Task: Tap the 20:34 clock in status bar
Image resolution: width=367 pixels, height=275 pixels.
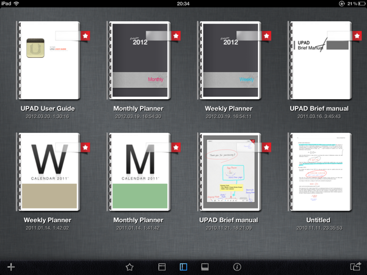Action: [x=183, y=3]
